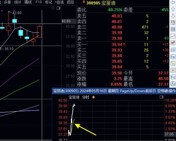Viewport: 176px width, 141px height.
Task: Click the back left-arrow icon in sidebar
Action: point(173,2)
